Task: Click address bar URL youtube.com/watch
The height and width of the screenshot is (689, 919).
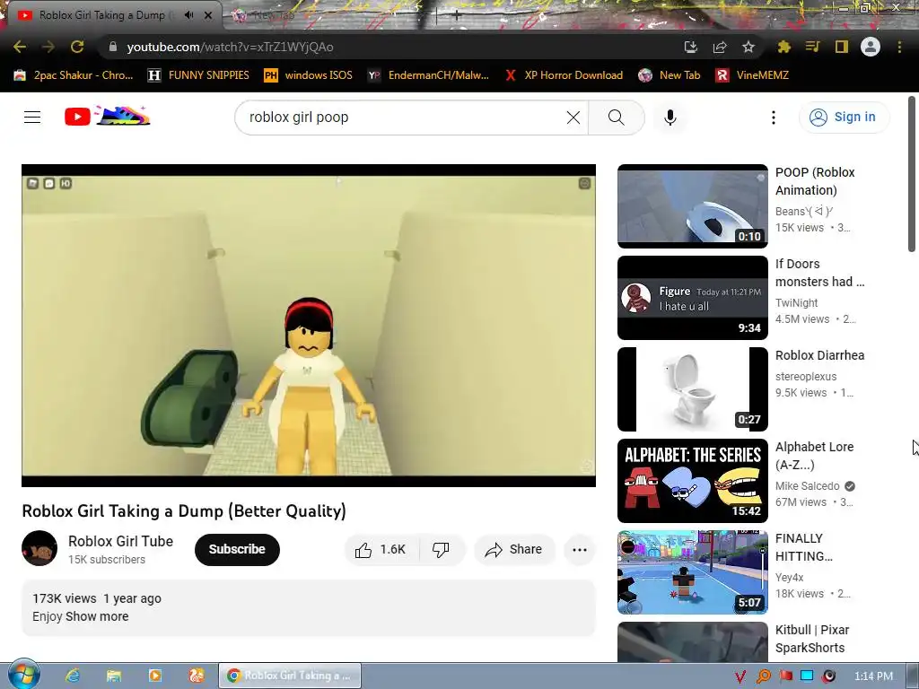Action: pos(230,47)
